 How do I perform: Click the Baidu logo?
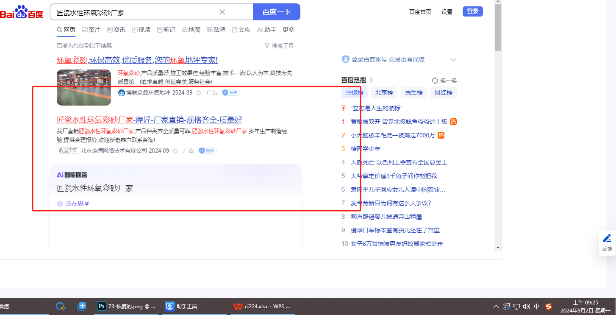(21, 12)
